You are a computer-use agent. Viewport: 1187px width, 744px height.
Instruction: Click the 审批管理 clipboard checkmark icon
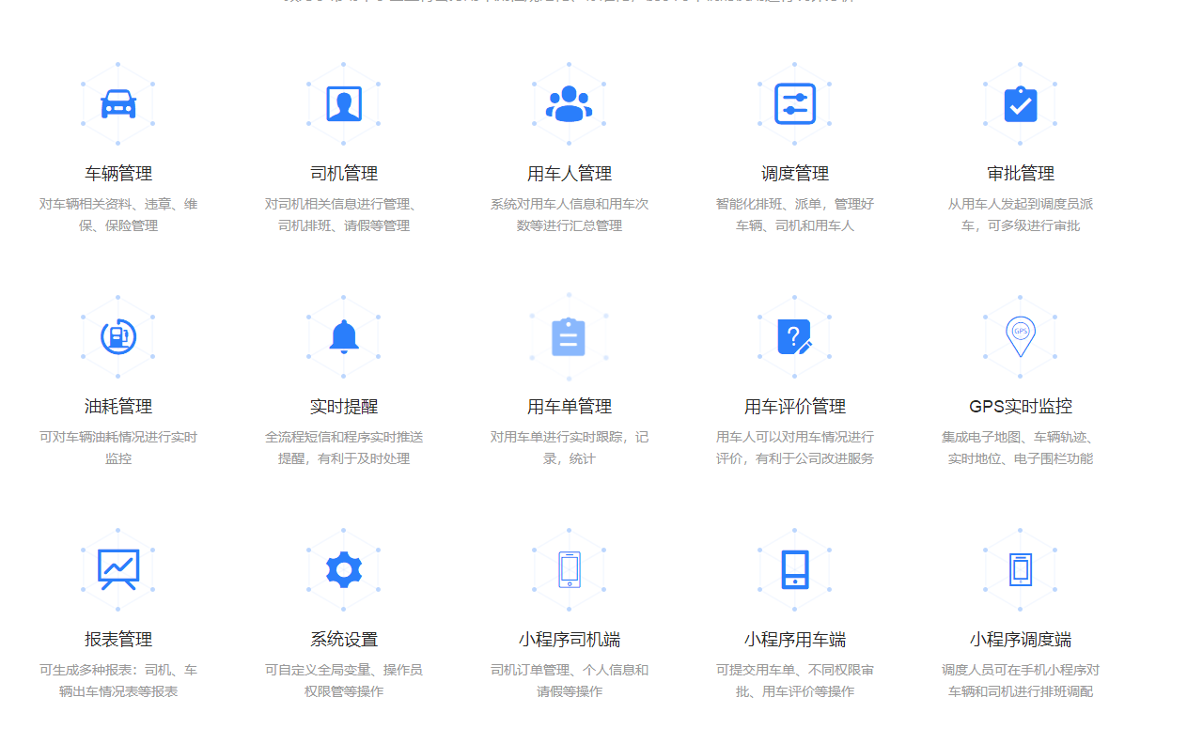click(1020, 103)
